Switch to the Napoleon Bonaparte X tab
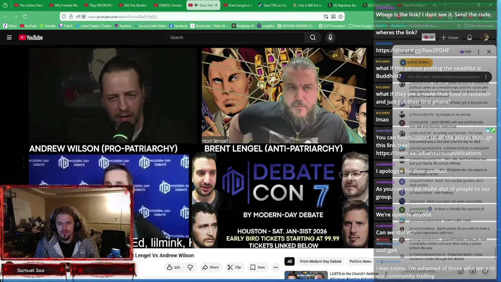Viewport: 501px width, 282px height. (342, 5)
